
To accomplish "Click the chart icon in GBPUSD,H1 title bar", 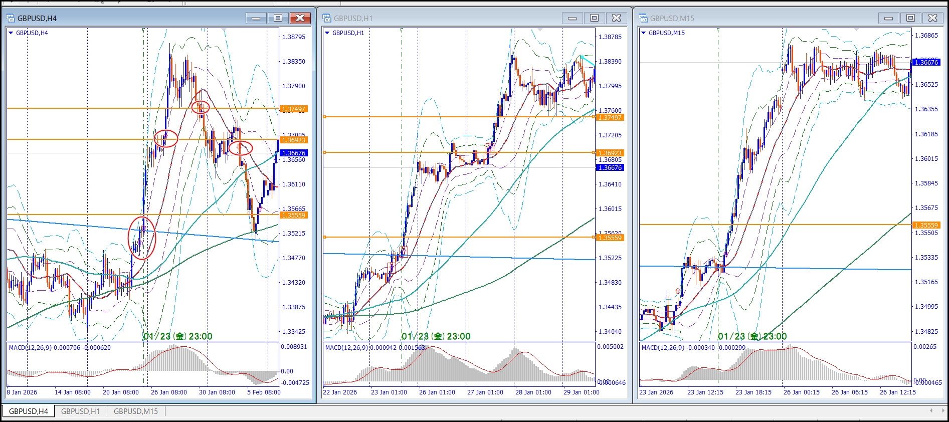I will (327, 19).
